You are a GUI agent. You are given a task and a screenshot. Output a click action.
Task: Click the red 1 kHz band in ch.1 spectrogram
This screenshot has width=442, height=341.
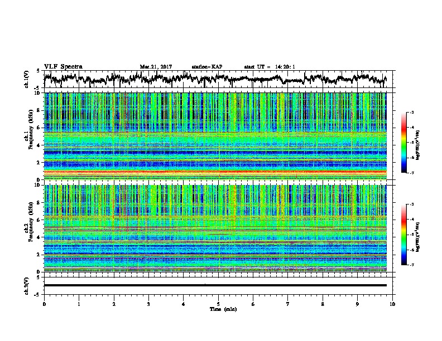[x=215, y=171]
